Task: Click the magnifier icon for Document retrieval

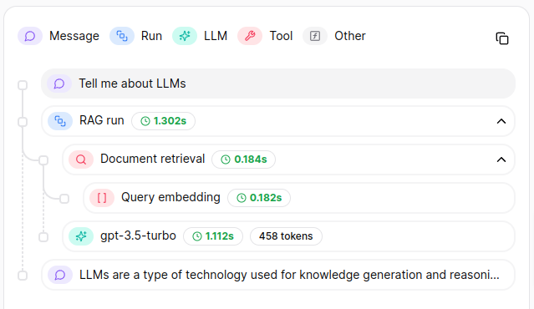Action: [x=81, y=160]
